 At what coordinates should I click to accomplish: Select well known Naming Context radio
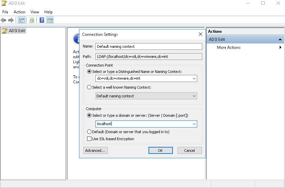point(89,87)
